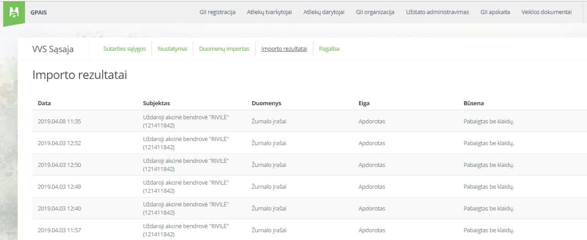Switch to the Duomenų importas tab
This screenshot has width=587, height=240.
[224, 49]
